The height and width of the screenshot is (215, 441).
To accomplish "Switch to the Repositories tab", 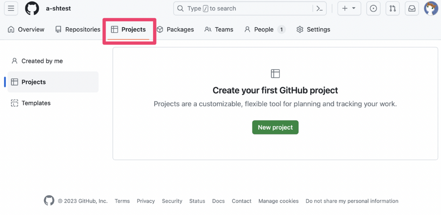I will click(82, 29).
